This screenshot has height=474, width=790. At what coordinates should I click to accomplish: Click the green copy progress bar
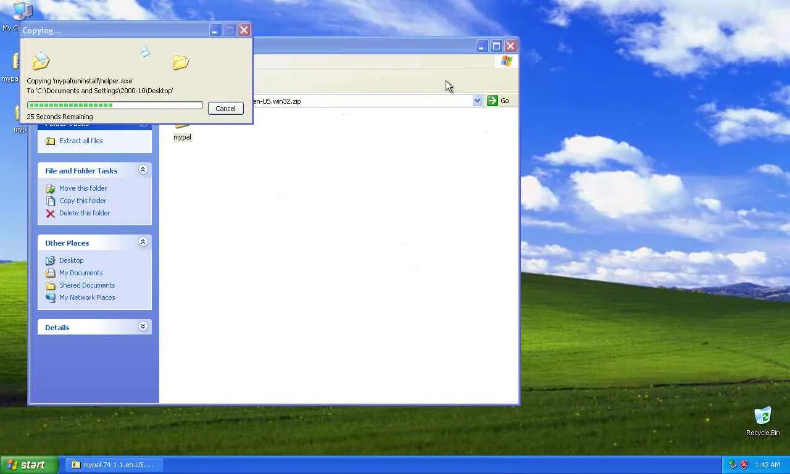click(x=115, y=106)
